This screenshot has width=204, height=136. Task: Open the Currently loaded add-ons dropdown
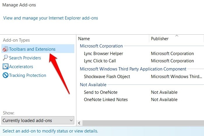click(x=38, y=120)
